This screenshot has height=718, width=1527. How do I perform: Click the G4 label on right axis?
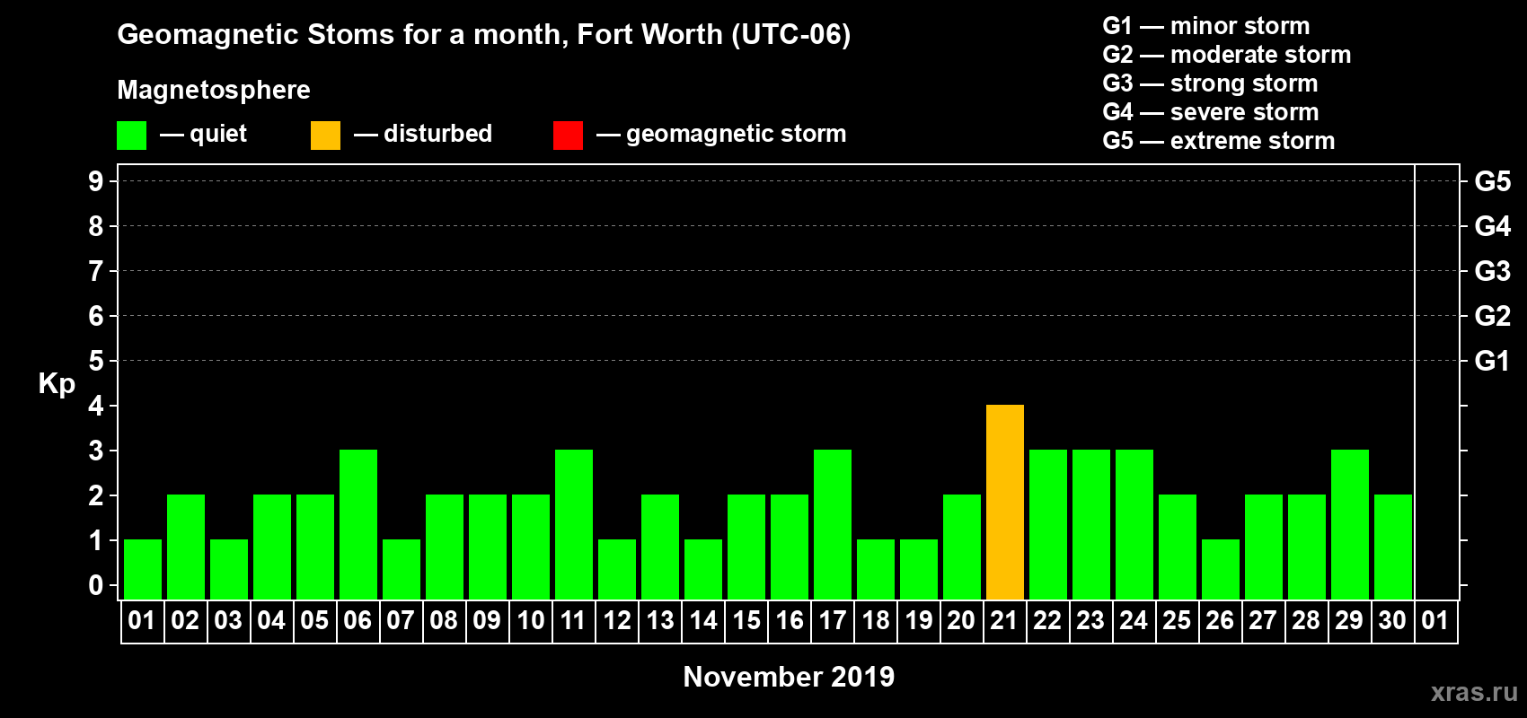point(1492,226)
